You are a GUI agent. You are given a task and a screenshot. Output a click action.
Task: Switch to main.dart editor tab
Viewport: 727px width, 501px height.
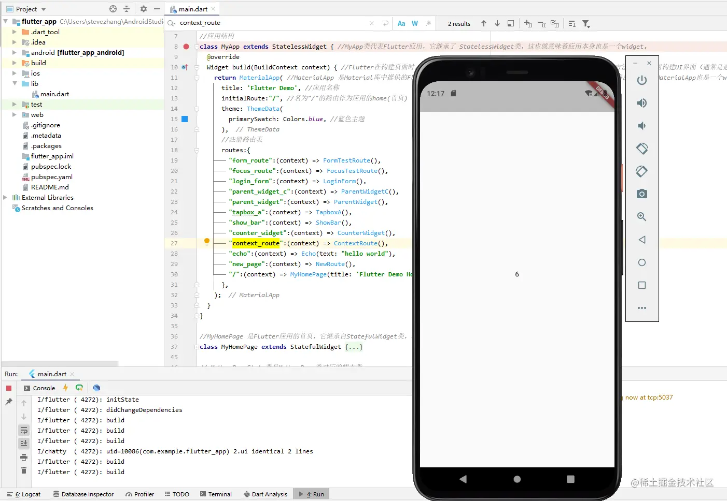pos(193,9)
